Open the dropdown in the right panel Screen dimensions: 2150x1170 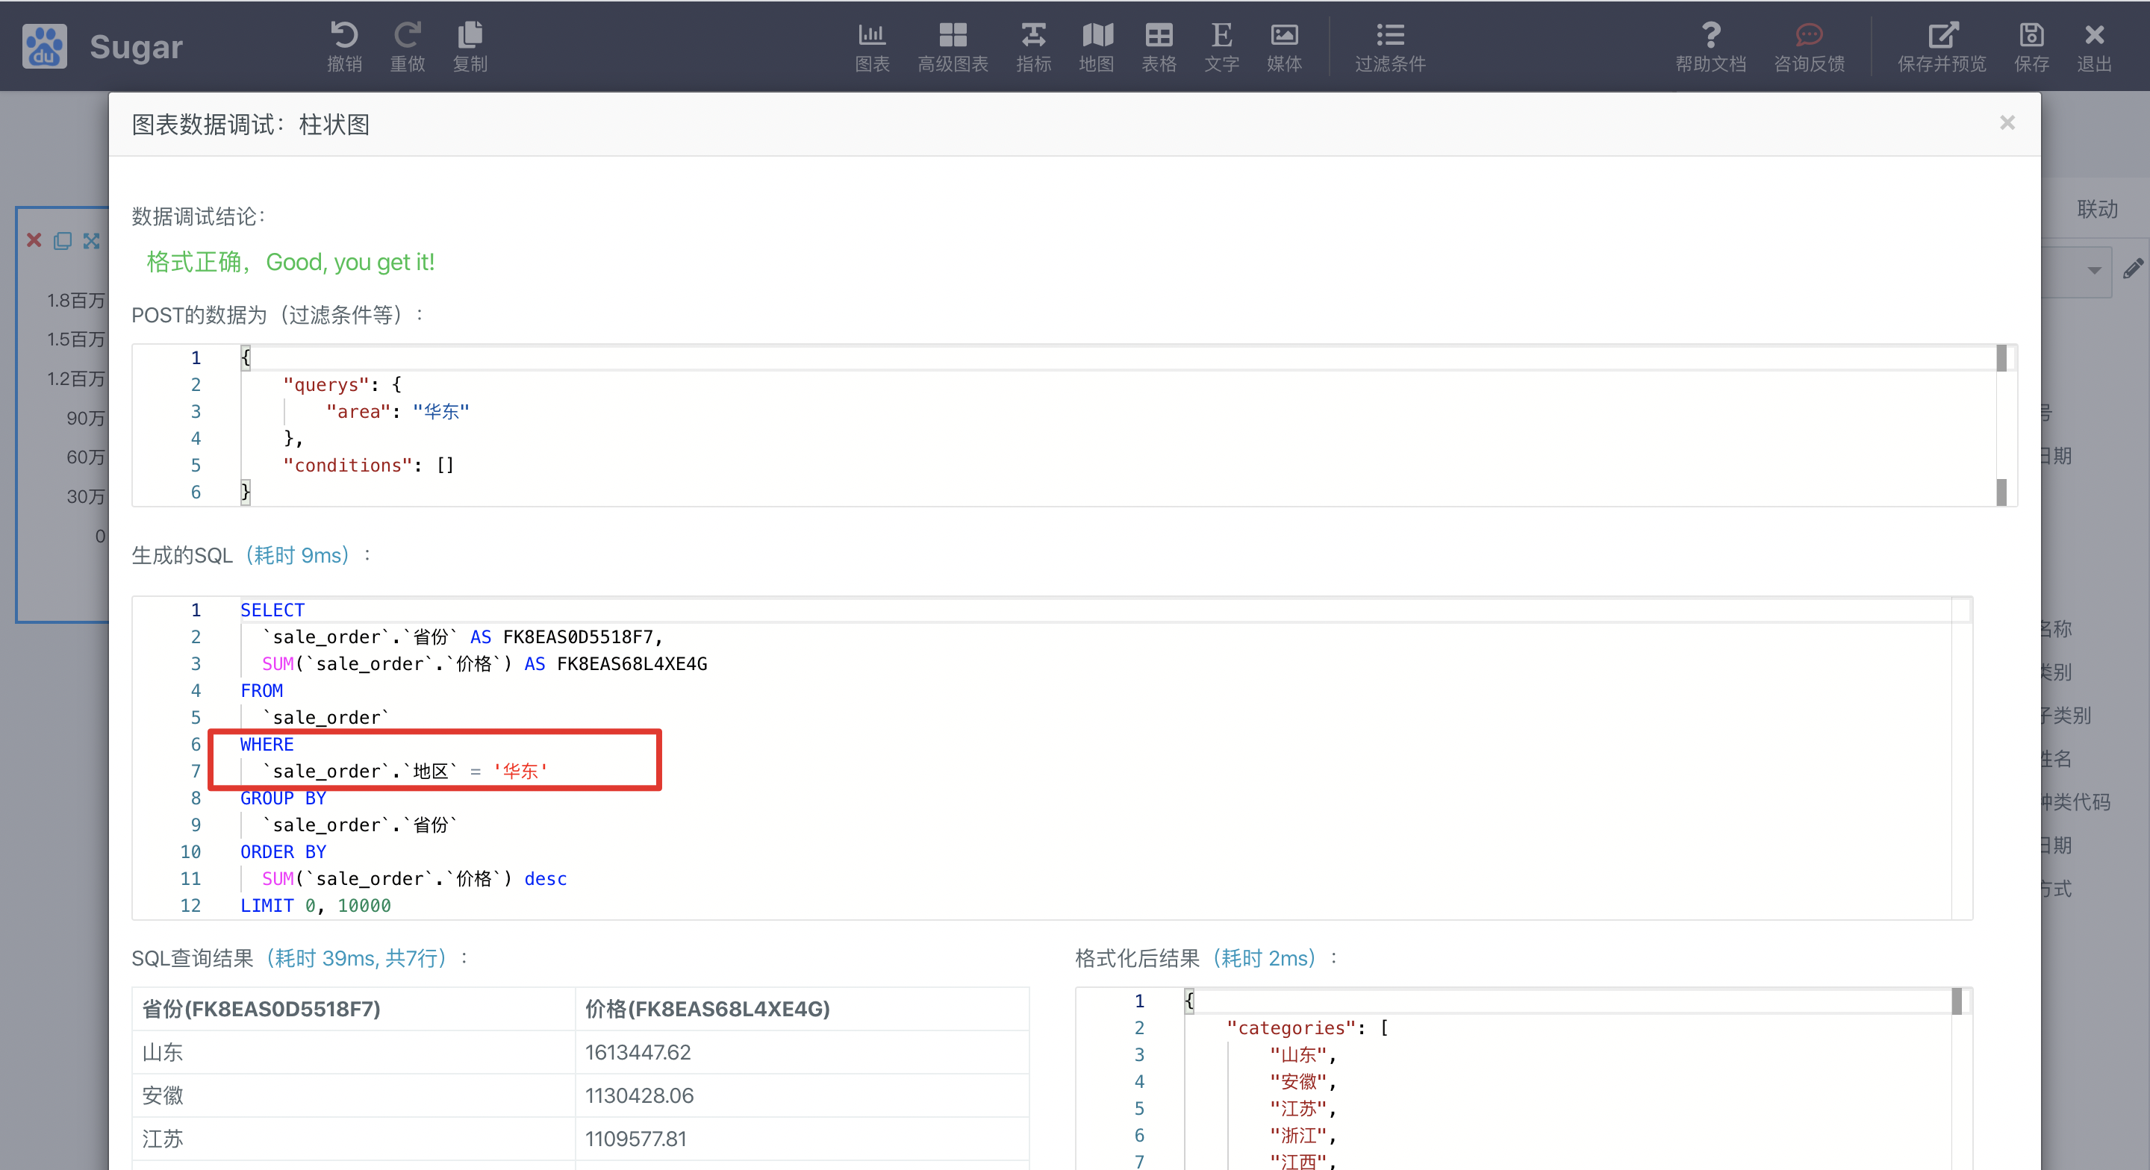pos(2093,270)
